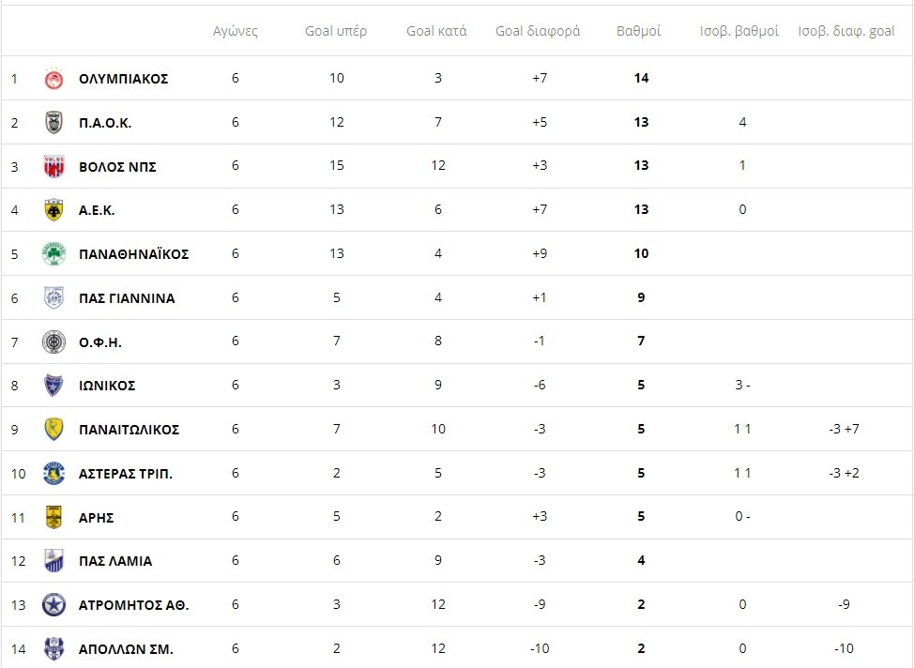
Task: Click the Παναιτωλικός yellow crest icon
Action: point(53,430)
